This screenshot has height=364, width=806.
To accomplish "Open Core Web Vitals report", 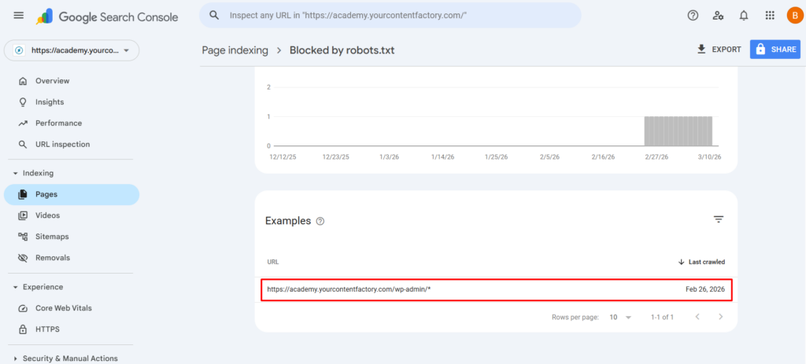I will tap(63, 308).
